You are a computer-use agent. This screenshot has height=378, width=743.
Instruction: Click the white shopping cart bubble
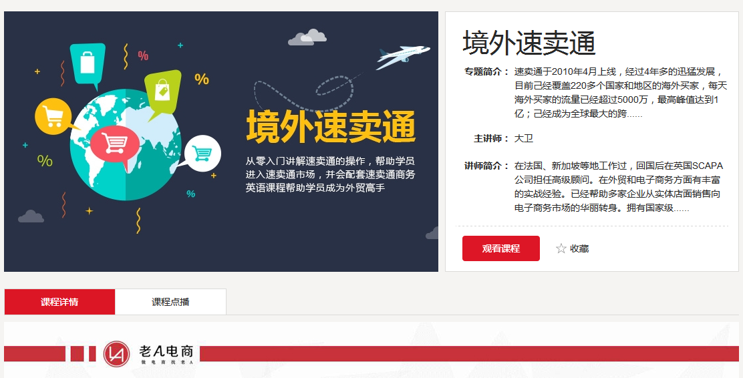201,154
